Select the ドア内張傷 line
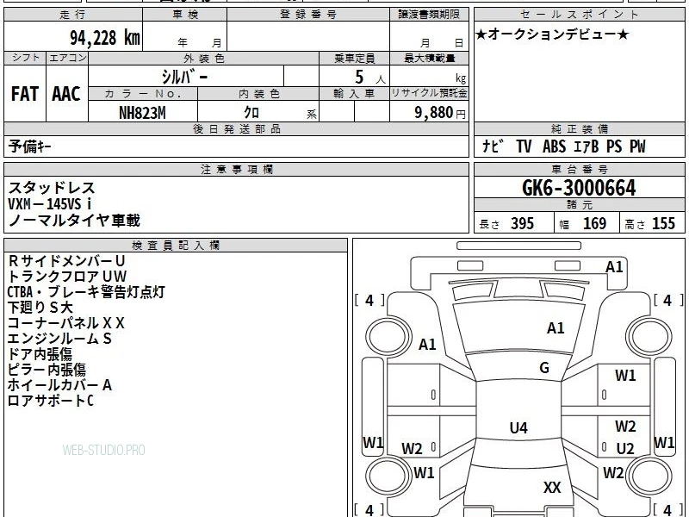This screenshot has height=517, width=689. coord(40,353)
